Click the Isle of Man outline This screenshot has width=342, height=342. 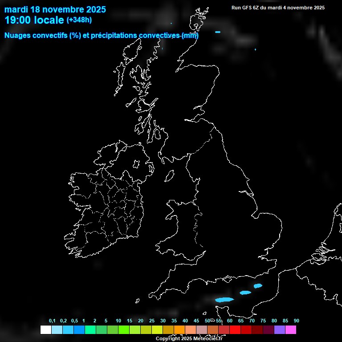(170, 176)
